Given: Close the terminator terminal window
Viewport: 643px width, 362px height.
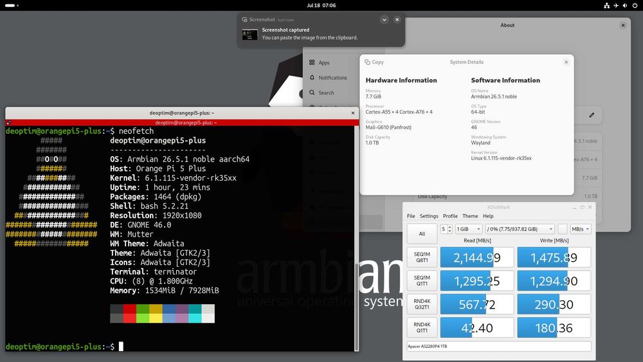Looking at the screenshot, I should coord(352,113).
